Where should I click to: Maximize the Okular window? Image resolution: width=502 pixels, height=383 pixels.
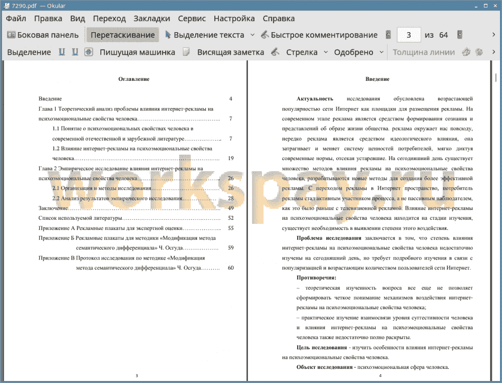485,6
